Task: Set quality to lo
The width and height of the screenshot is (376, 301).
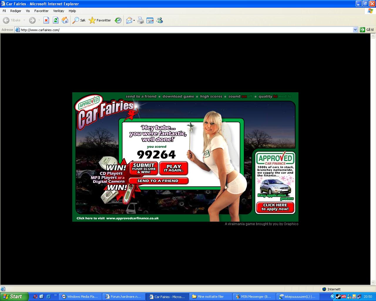Action: (289, 96)
